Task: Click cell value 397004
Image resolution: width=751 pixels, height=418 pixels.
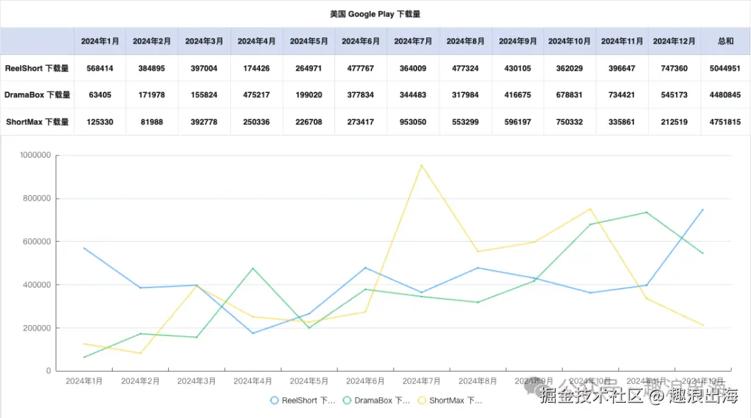Action: point(204,68)
